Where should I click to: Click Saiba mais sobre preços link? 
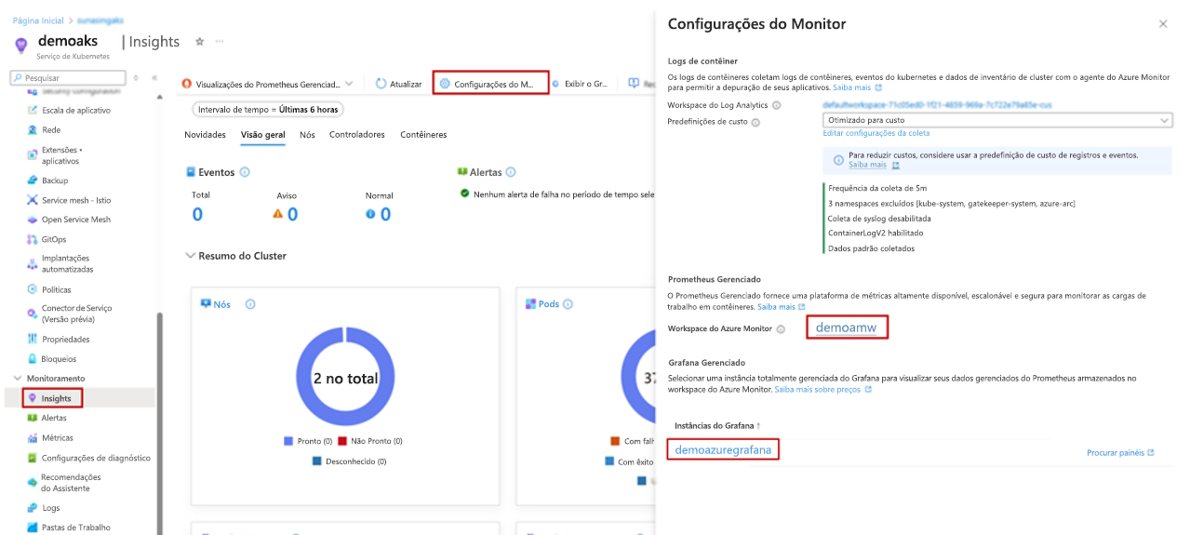coord(823,390)
